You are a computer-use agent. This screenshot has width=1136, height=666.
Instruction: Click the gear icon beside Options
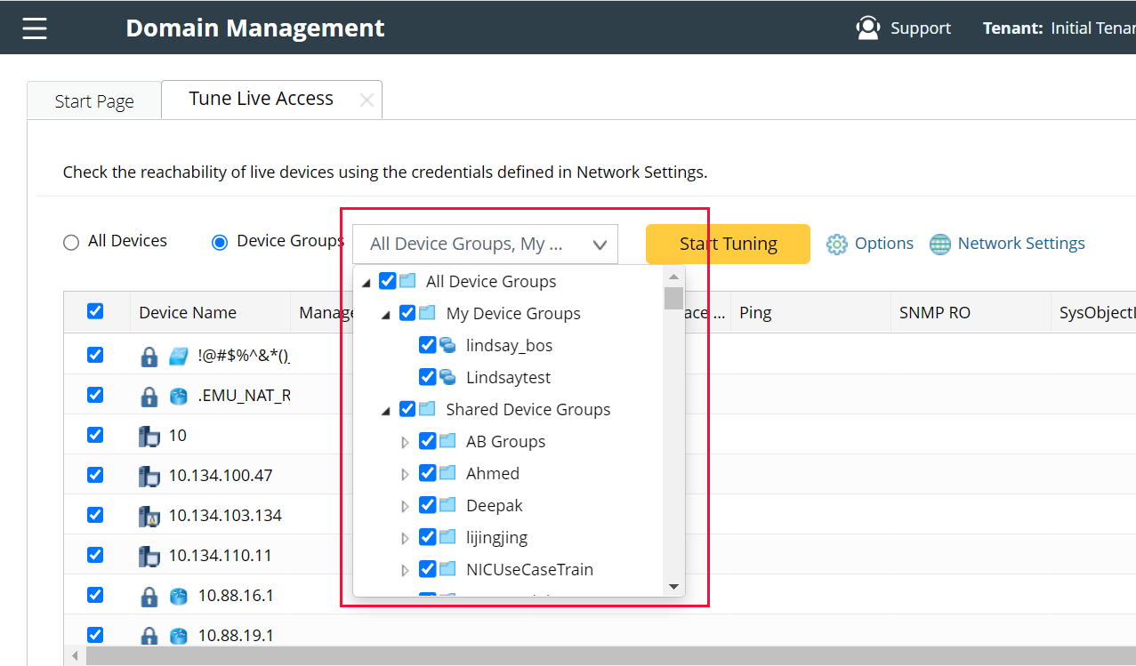(835, 243)
